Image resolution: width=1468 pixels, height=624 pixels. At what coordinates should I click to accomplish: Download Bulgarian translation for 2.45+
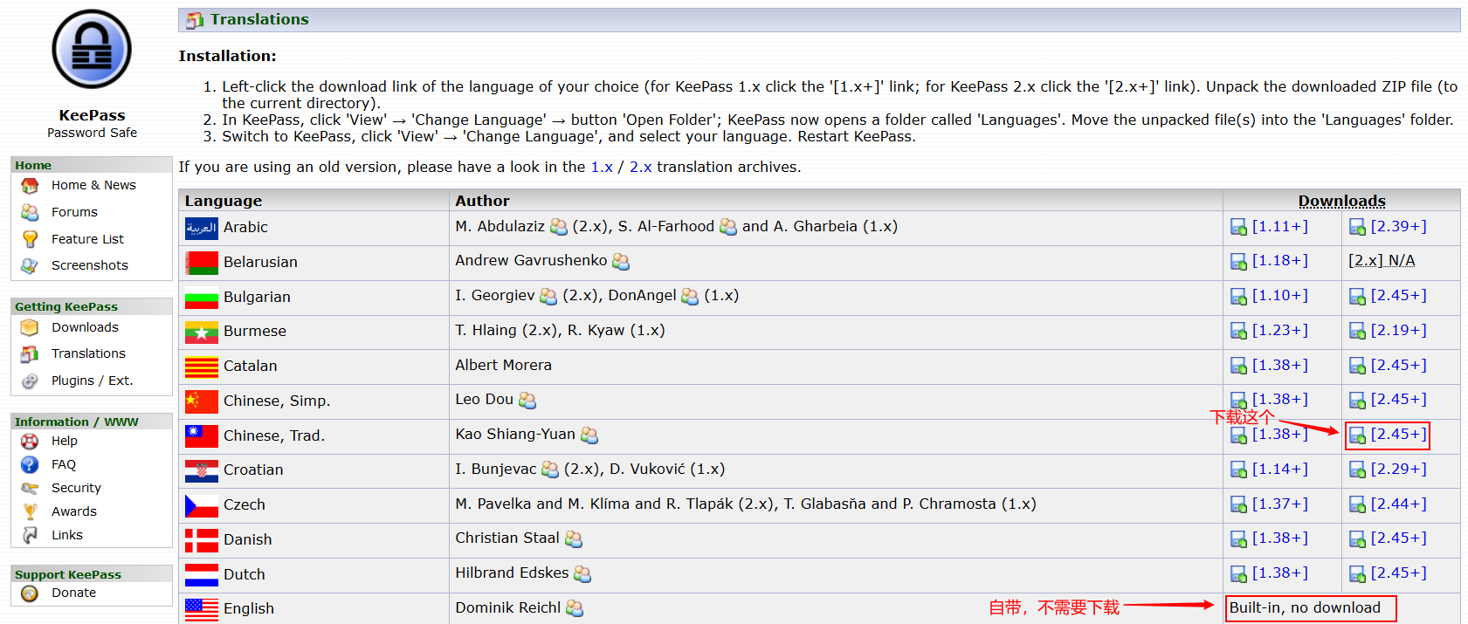[x=1398, y=295]
